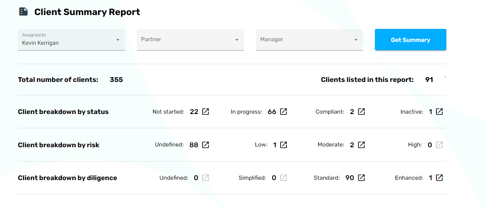Open the Compliant clients list icon
The image size is (486, 207).
[361, 112]
